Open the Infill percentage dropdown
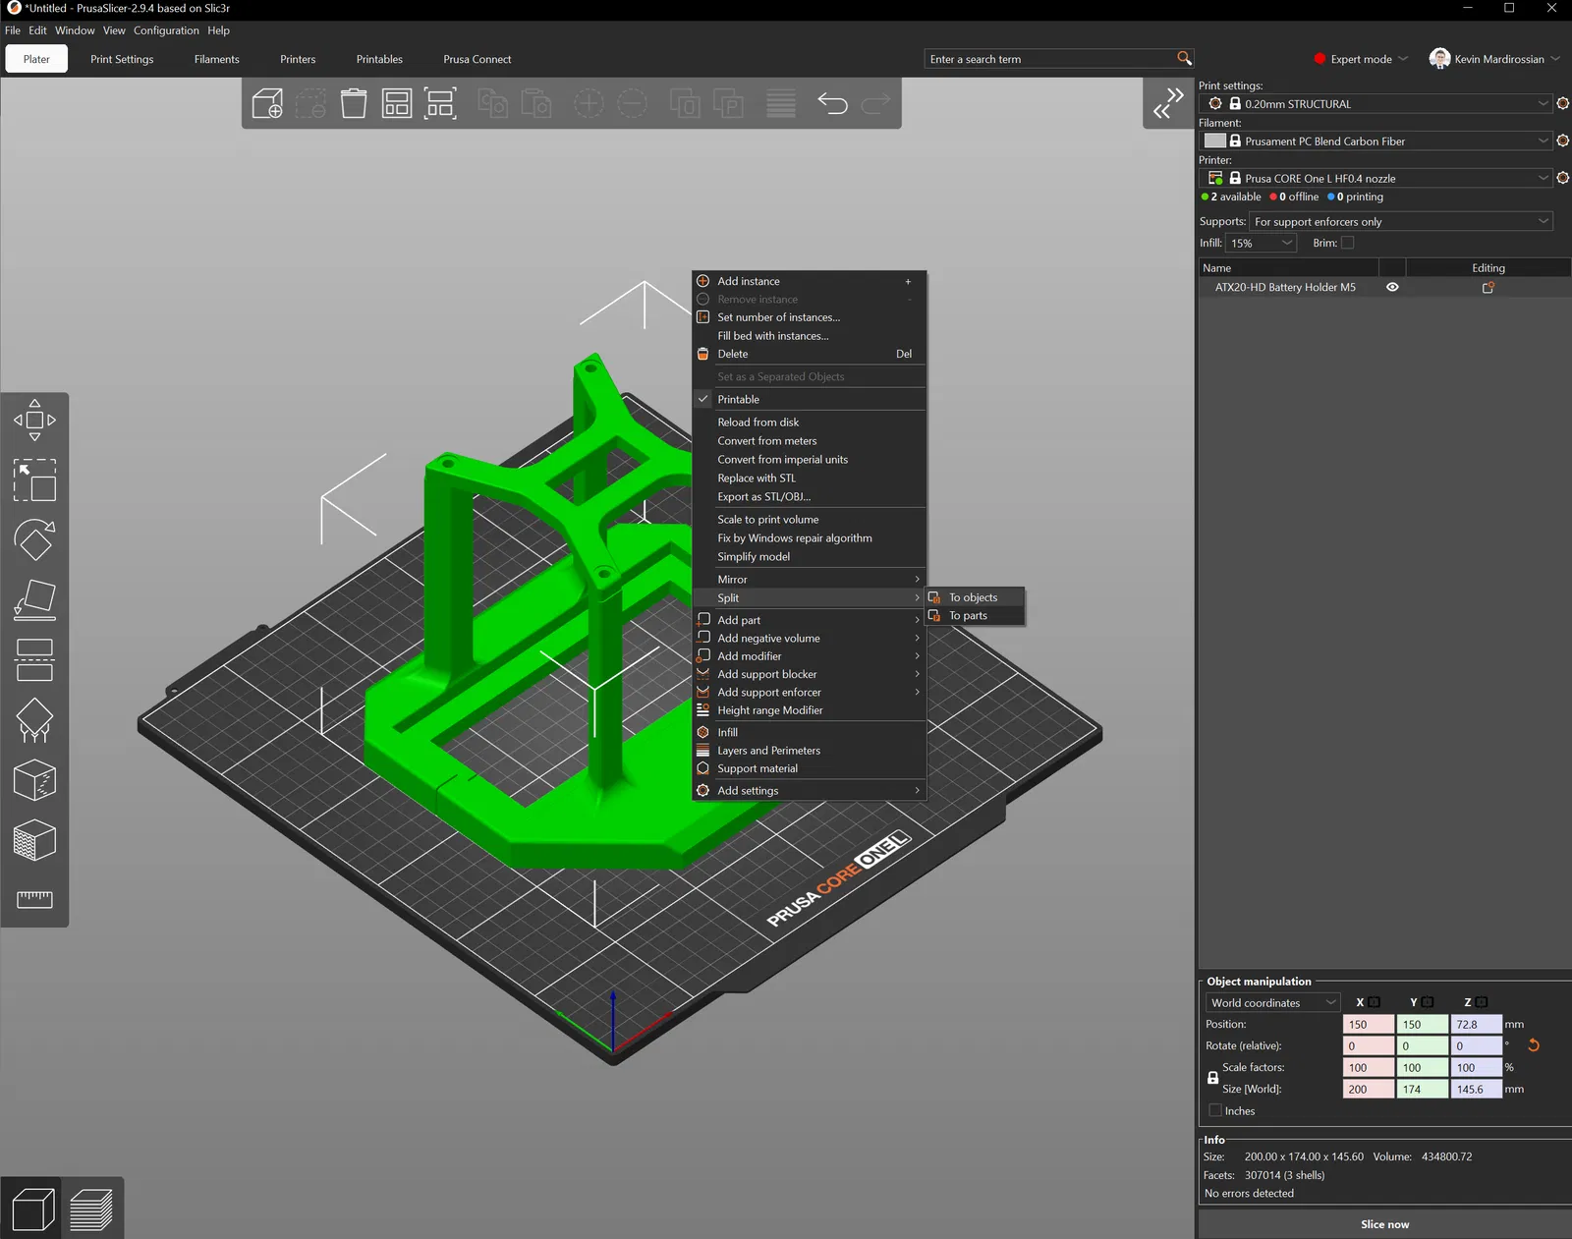This screenshot has width=1572, height=1239. coord(1262,243)
